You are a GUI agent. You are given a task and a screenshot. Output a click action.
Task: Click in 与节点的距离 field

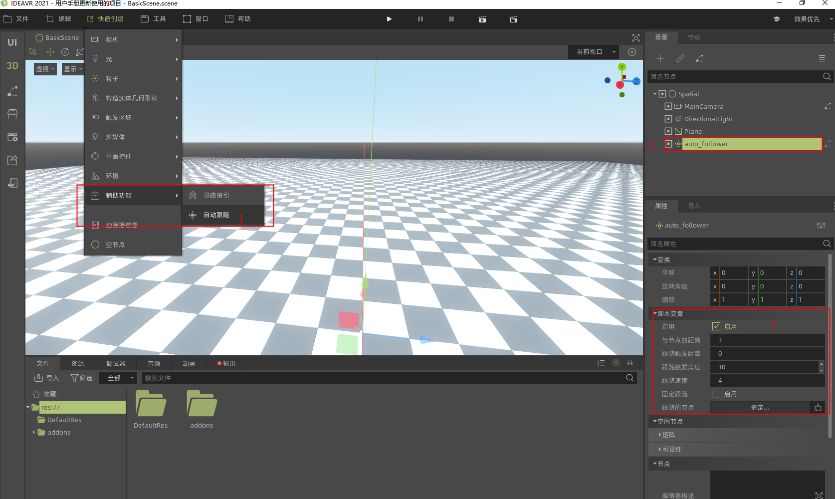point(767,340)
